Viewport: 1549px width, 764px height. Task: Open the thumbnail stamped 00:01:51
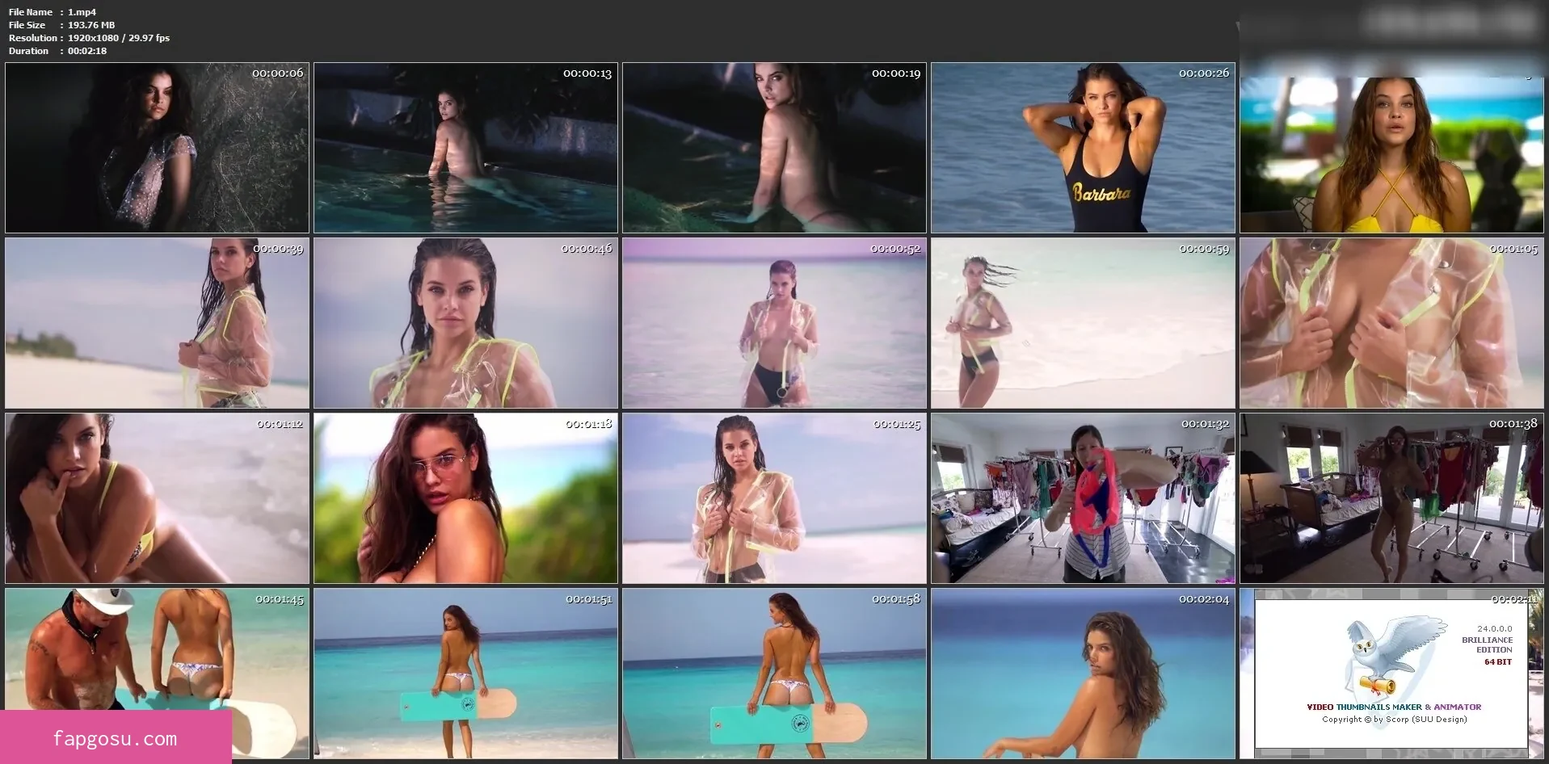pyautogui.click(x=465, y=674)
